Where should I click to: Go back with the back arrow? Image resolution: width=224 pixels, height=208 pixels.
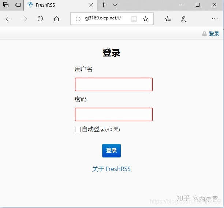pos(8,19)
